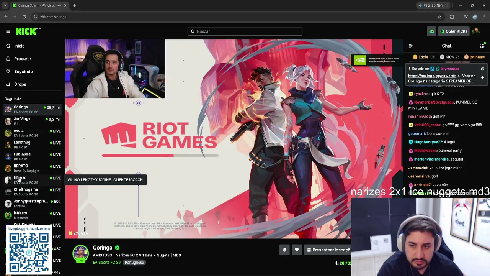Viewport: 490px width, 276px height.
Task: Open JonVlogs channel in Seguindo list
Action: click(33, 121)
